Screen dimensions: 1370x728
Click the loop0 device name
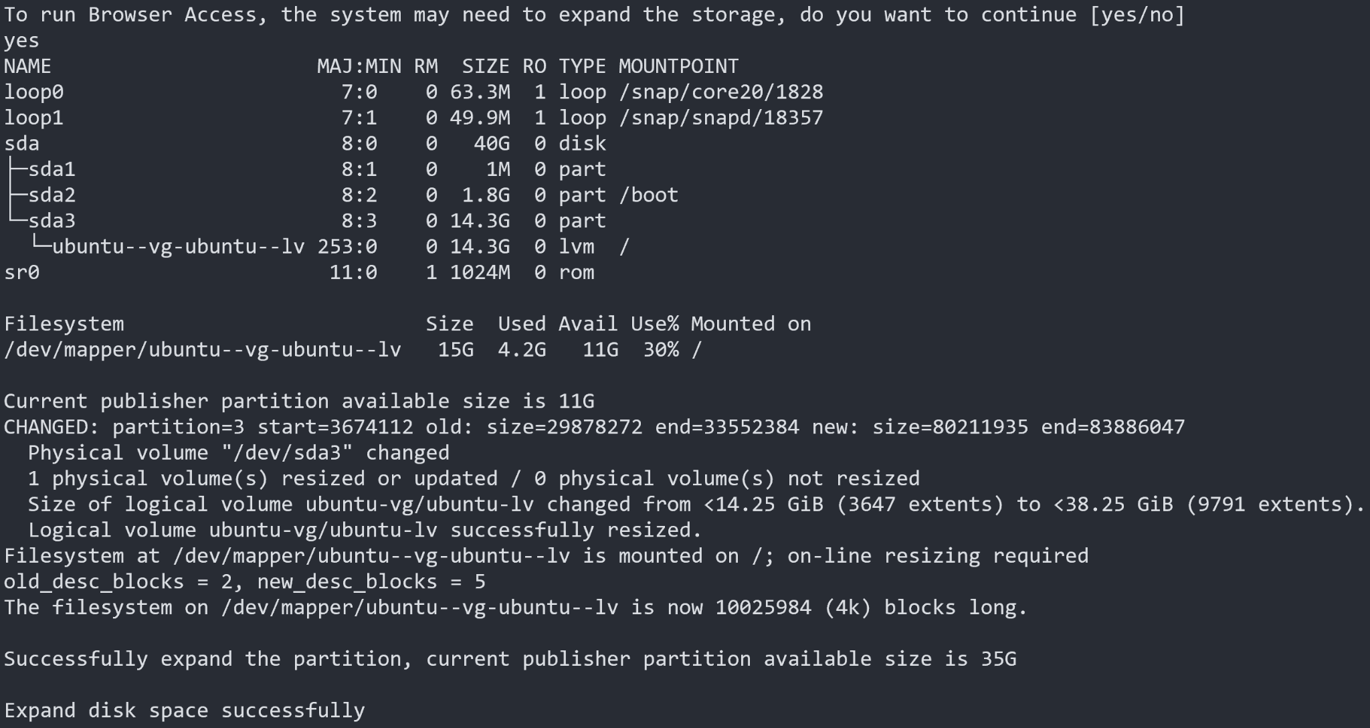click(33, 92)
